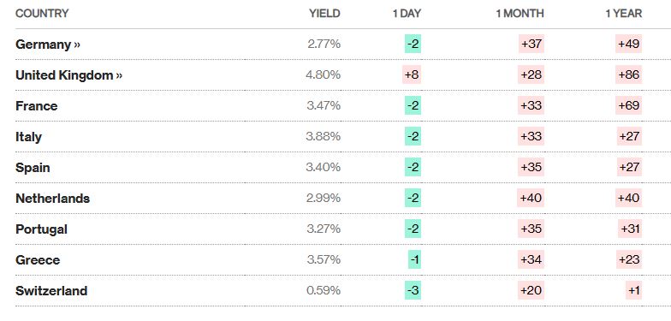Select the YIELD column header
The width and height of the screenshot is (671, 321).
tap(324, 14)
